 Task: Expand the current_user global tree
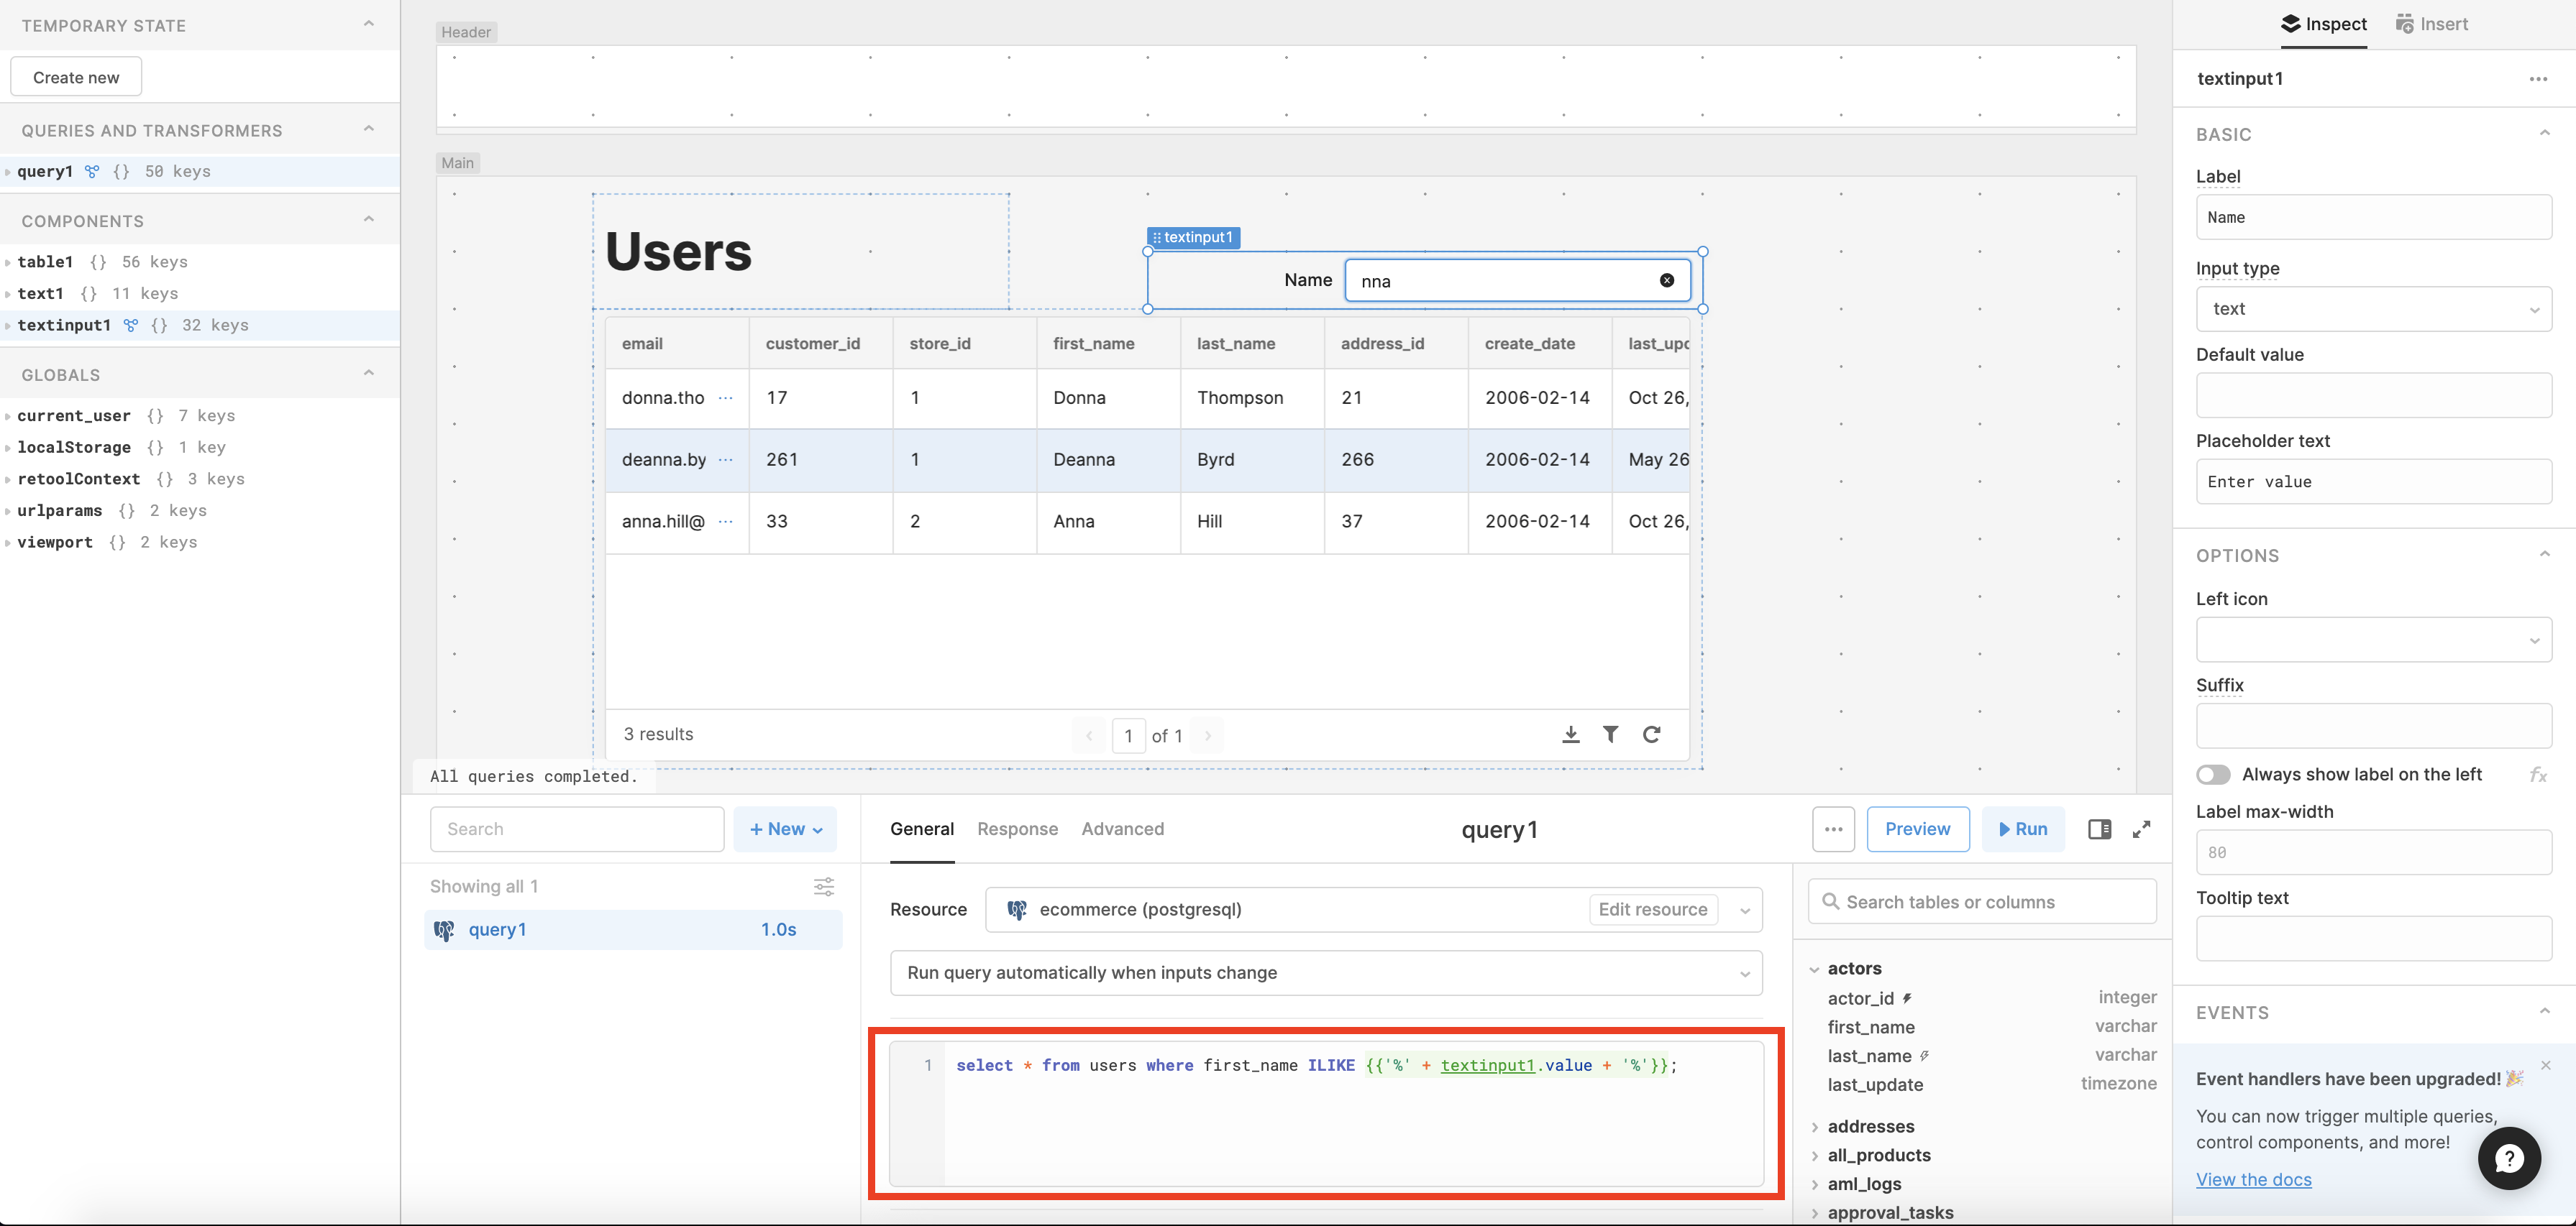[8, 417]
